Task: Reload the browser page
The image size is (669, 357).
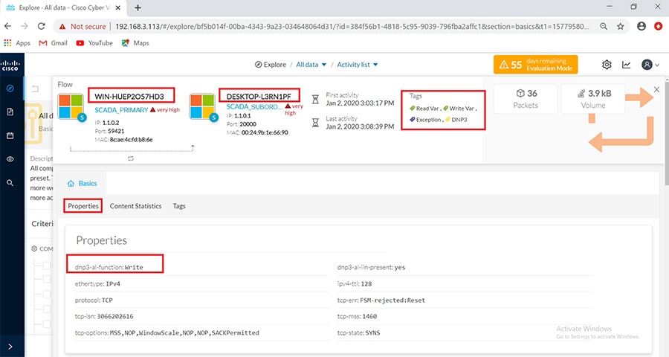Action: click(x=42, y=26)
